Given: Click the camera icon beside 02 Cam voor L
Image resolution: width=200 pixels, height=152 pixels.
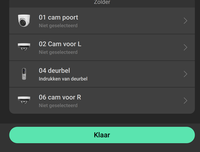Looking at the screenshot, I should (24, 47).
